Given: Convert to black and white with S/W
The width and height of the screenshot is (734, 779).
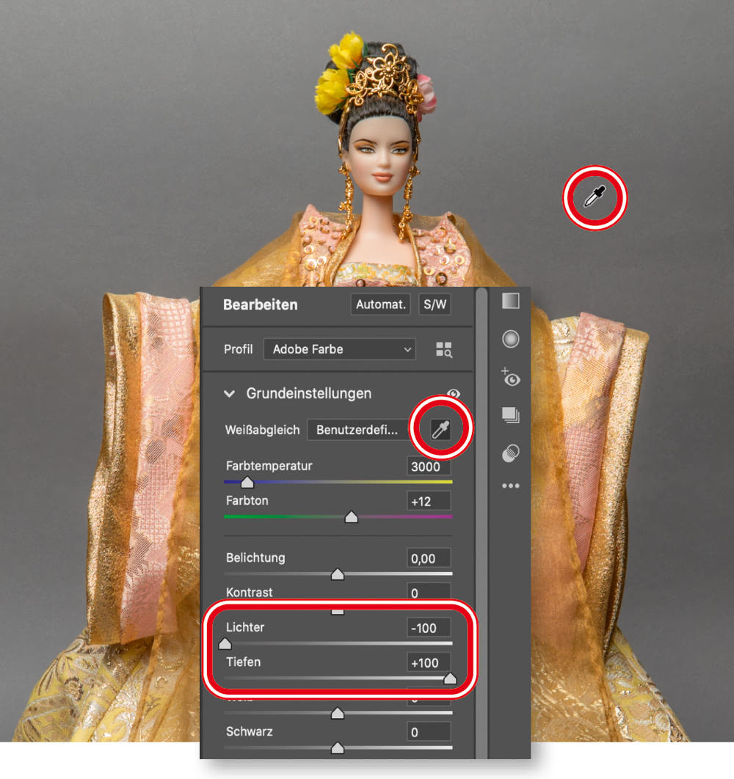Looking at the screenshot, I should tap(435, 304).
